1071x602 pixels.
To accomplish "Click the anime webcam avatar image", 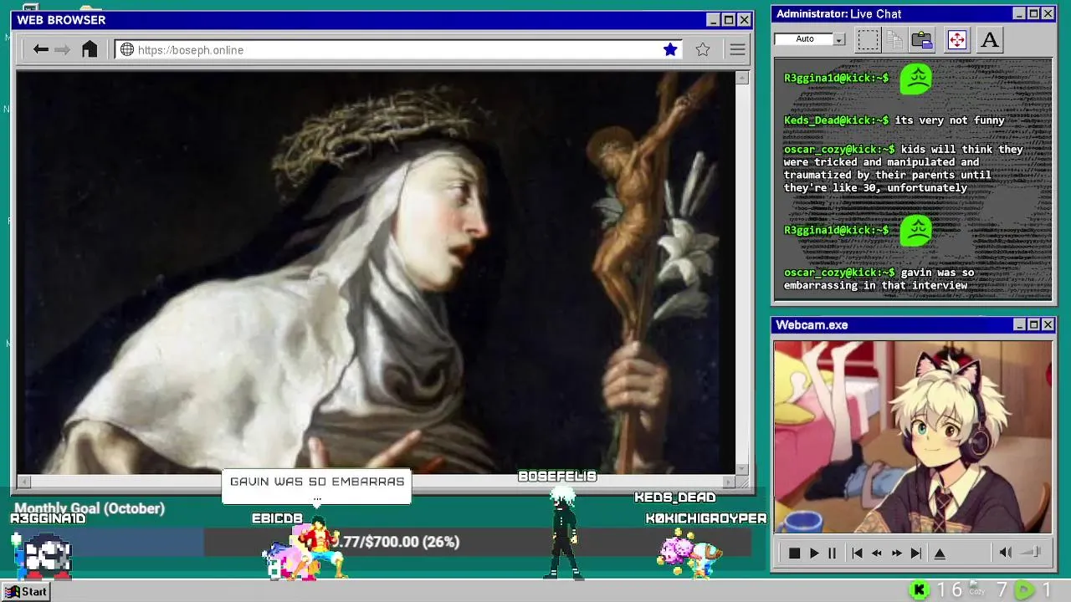I will click(913, 436).
